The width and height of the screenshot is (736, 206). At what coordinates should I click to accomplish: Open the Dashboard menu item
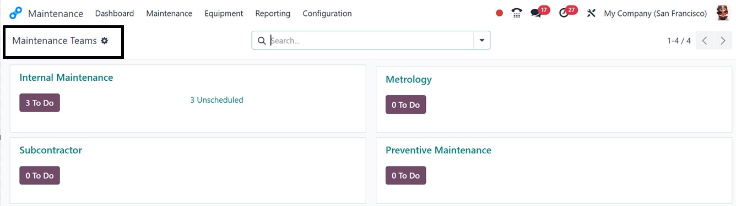coord(115,13)
